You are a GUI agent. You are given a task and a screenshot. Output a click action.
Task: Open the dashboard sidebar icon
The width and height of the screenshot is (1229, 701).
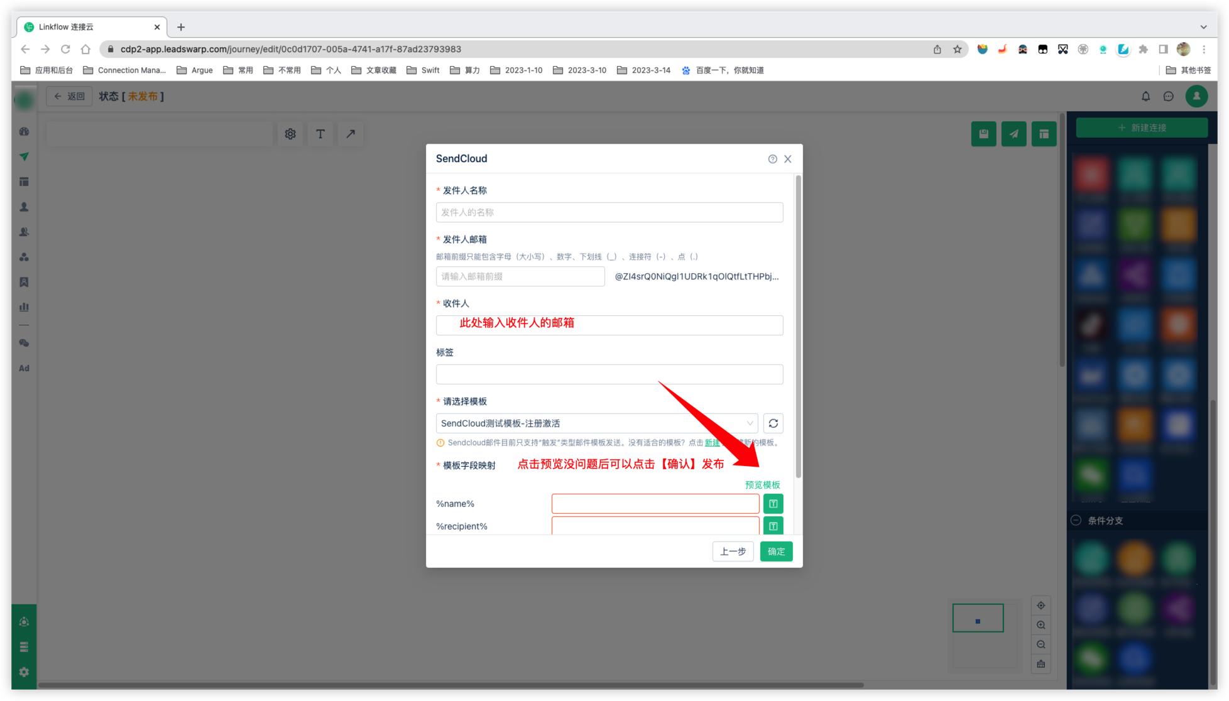click(24, 132)
